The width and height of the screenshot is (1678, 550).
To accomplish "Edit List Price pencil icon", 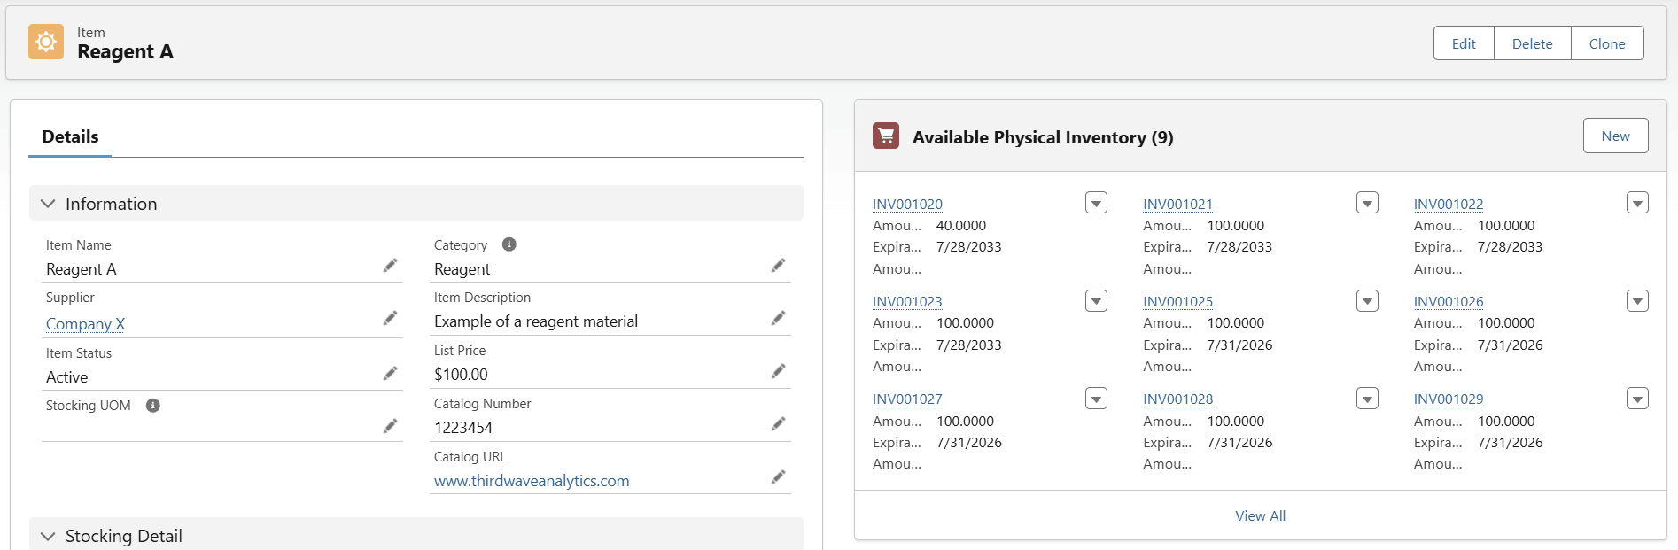I will coord(778,371).
